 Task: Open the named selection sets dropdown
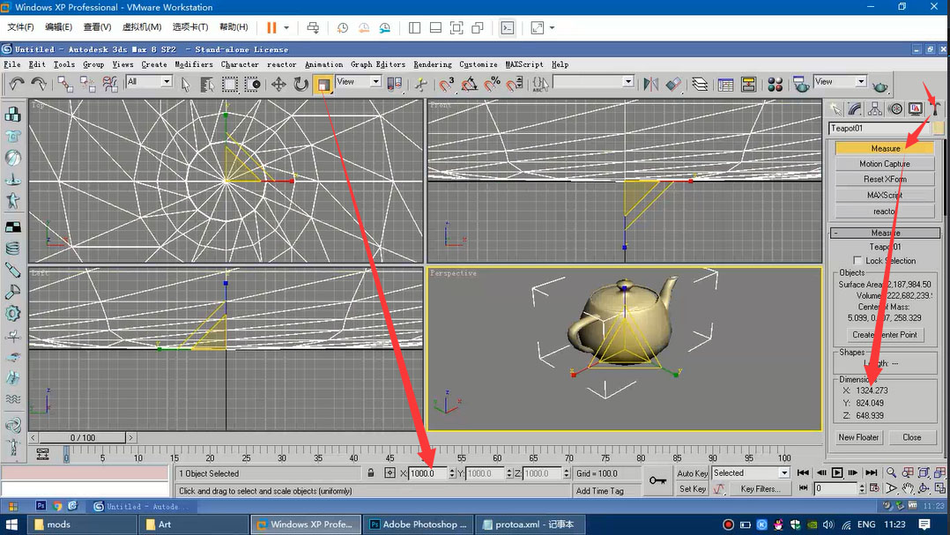pyautogui.click(x=628, y=81)
